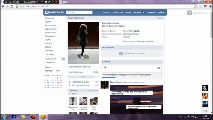
Task: Click Добавить фотографии
Action: pos(134,53)
